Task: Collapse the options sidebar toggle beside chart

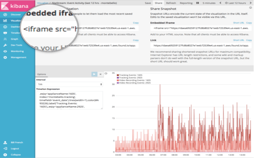Action: (106, 73)
